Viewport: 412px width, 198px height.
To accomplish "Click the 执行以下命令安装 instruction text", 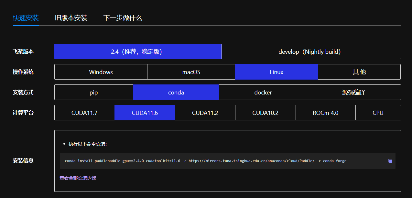I will [88, 144].
